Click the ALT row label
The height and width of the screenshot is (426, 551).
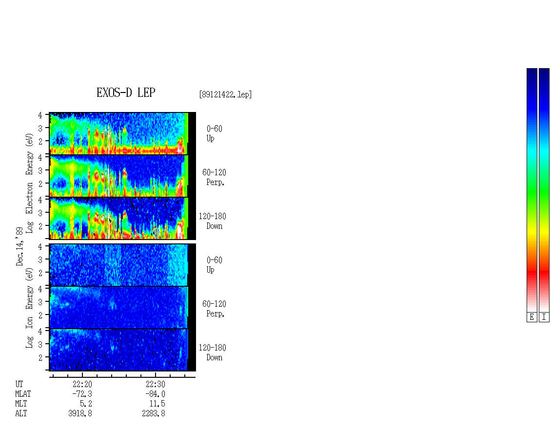click(x=21, y=413)
